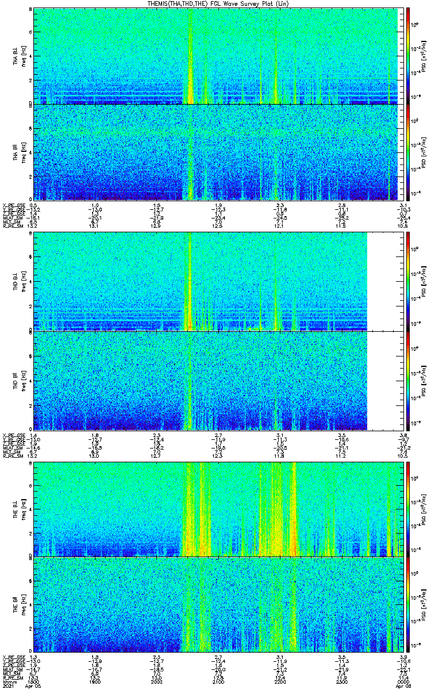
Task: Click the PSD [nT²/Hz] label beside THE B-parallel
Action: coord(423,604)
